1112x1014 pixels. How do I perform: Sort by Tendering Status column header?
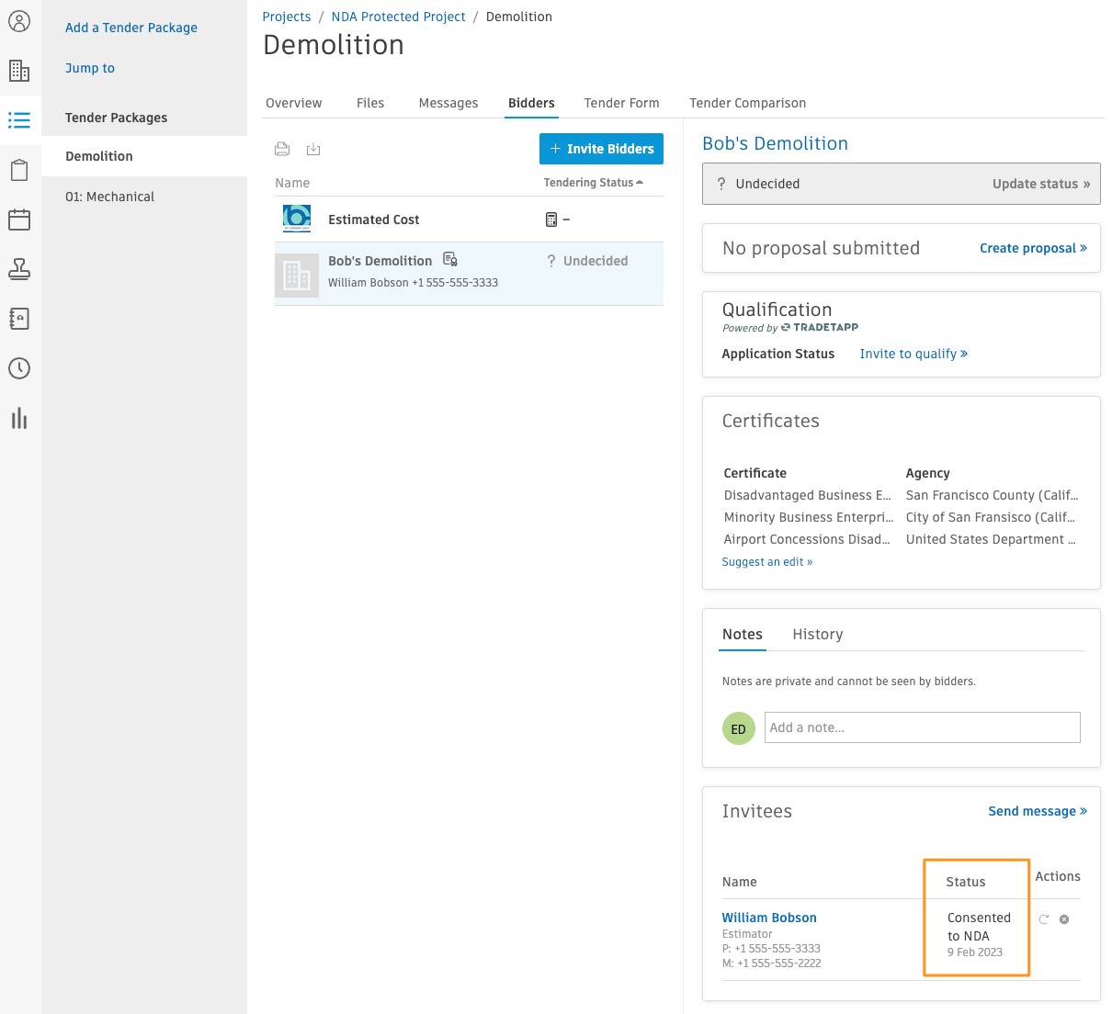point(594,183)
